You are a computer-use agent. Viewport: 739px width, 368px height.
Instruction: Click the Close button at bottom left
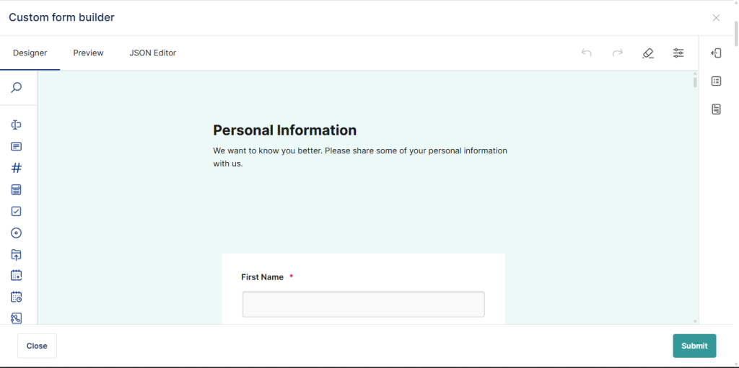pyautogui.click(x=37, y=346)
